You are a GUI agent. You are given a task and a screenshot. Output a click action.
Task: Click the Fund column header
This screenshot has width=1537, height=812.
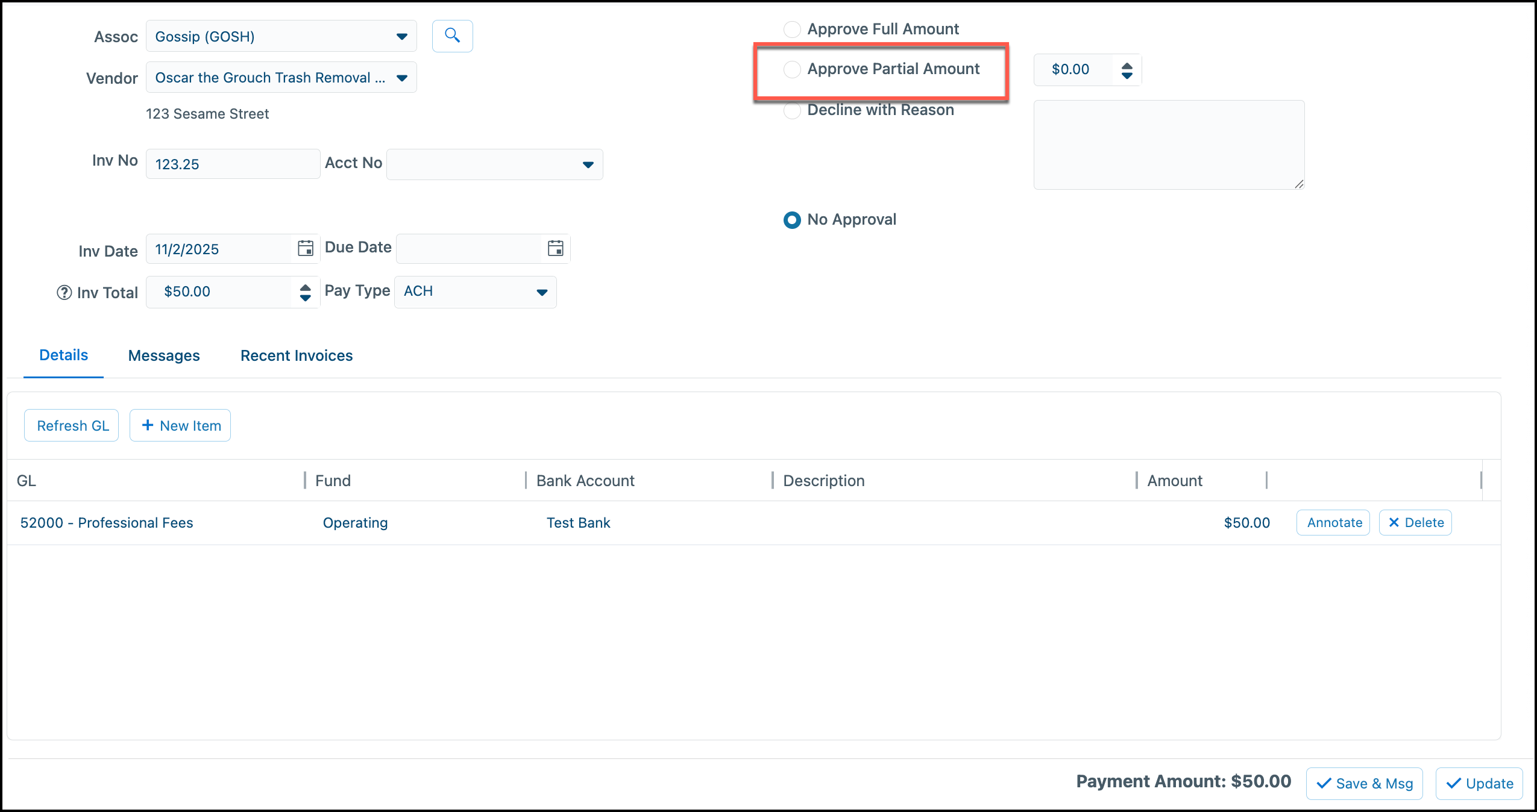[415, 481]
